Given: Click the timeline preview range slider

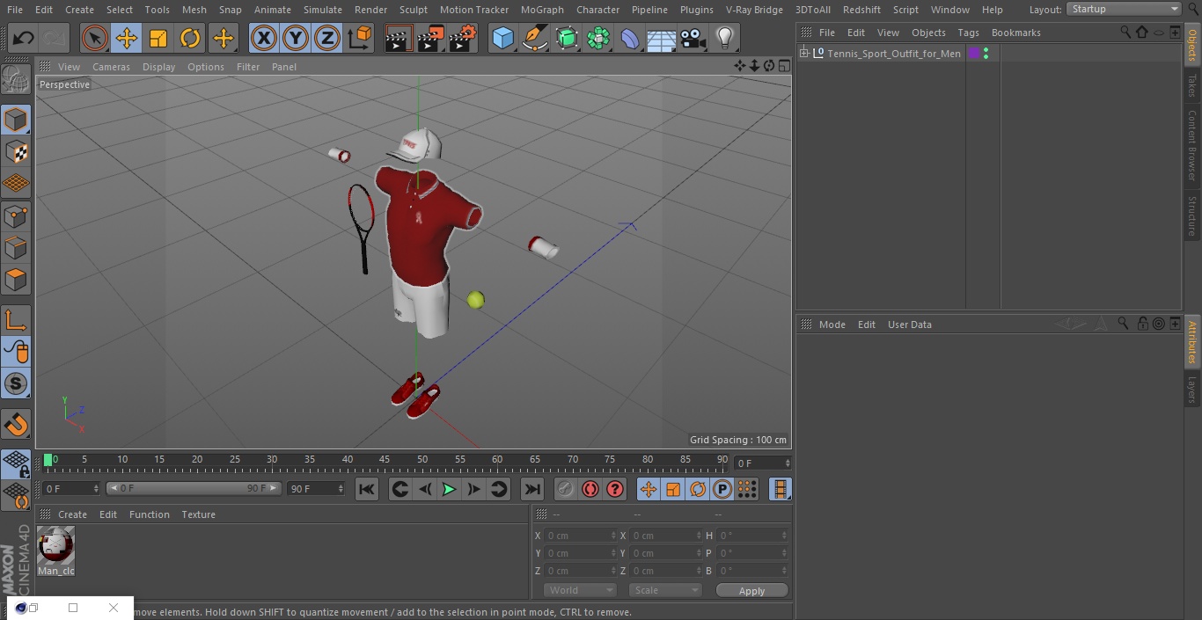Looking at the screenshot, I should (194, 488).
